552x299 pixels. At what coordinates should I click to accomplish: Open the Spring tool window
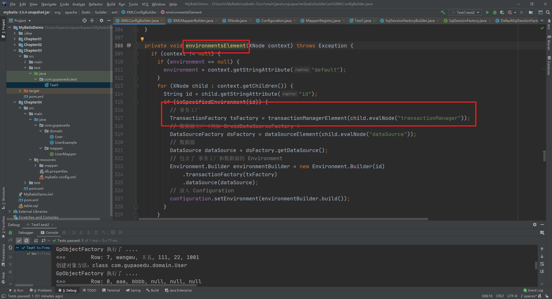pyautogui.click(x=133, y=290)
